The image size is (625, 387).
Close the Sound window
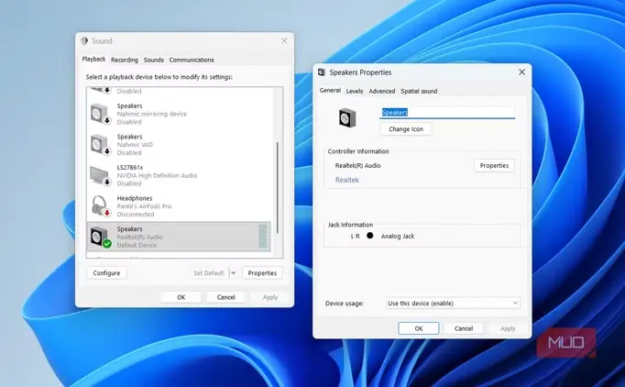[284, 40]
